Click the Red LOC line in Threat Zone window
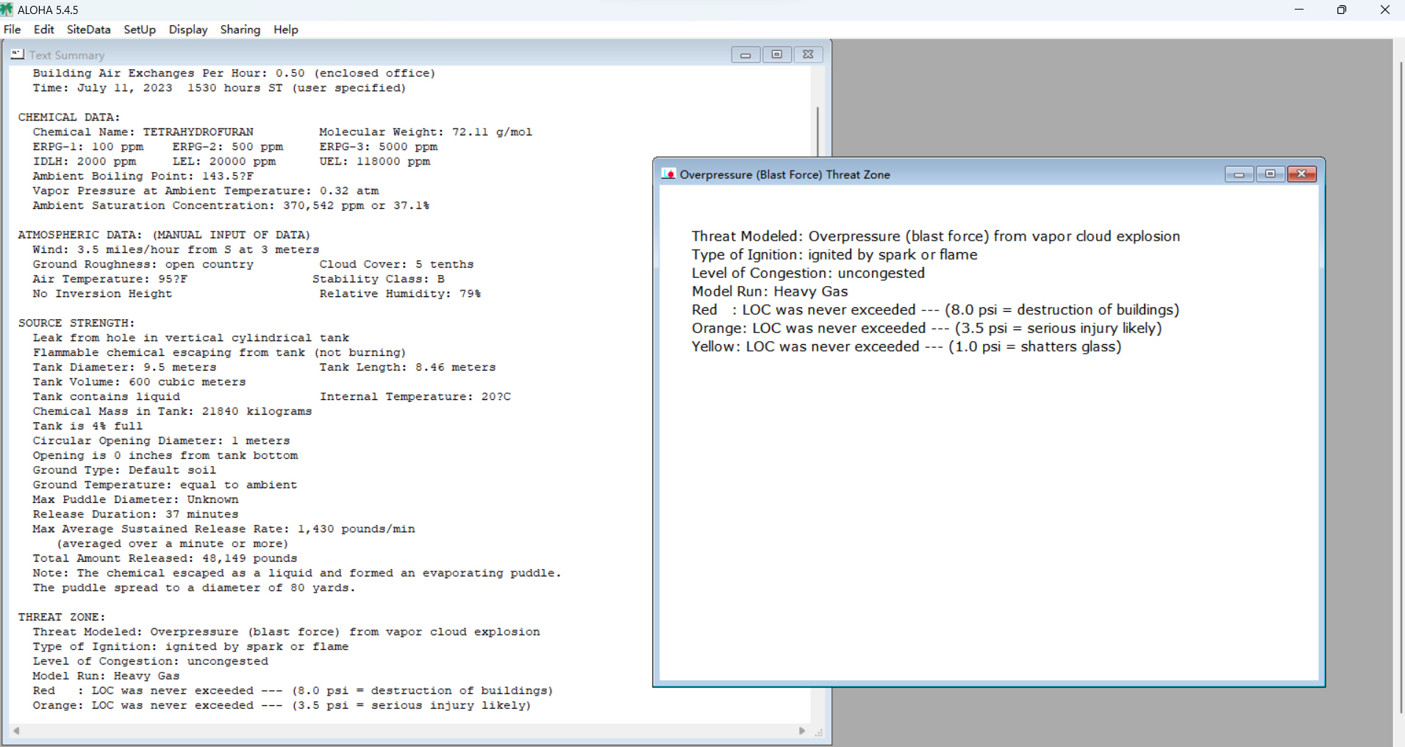This screenshot has width=1405, height=747. [935, 310]
